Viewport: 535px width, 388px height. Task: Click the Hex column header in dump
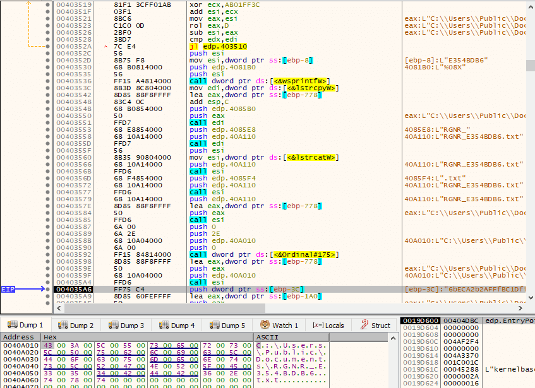coord(147,337)
